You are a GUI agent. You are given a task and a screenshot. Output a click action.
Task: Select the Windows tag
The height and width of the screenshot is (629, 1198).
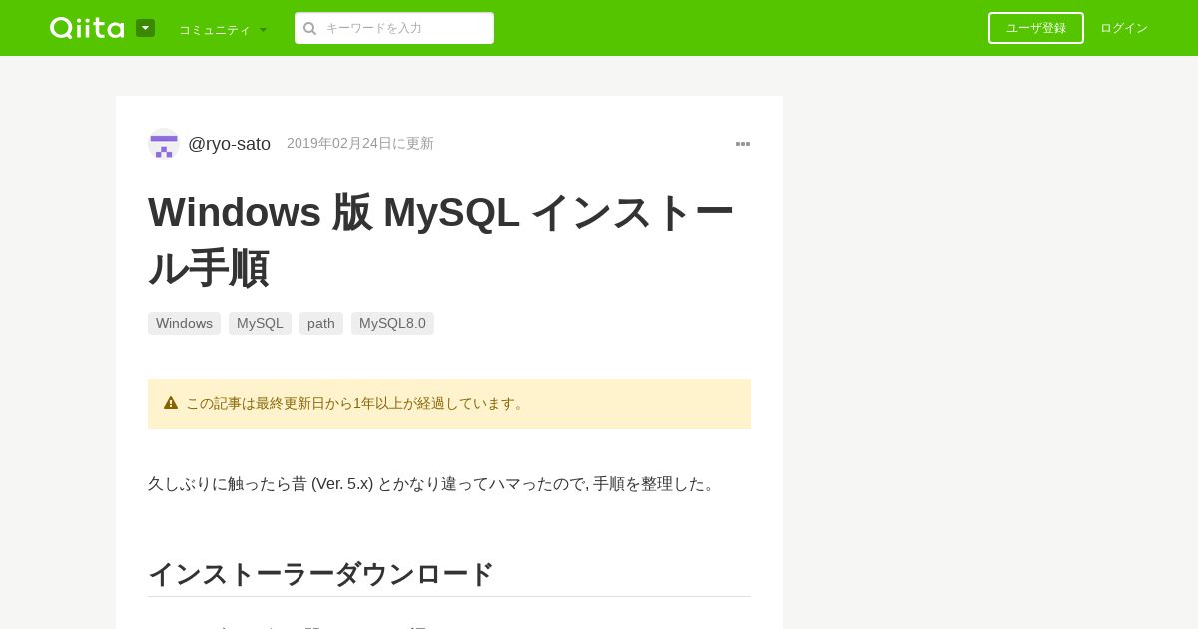click(x=184, y=323)
